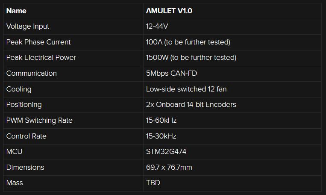This screenshot has height=195, width=326.
Task: Click the "1500W (to be further tested)" value
Action: (x=191, y=58)
